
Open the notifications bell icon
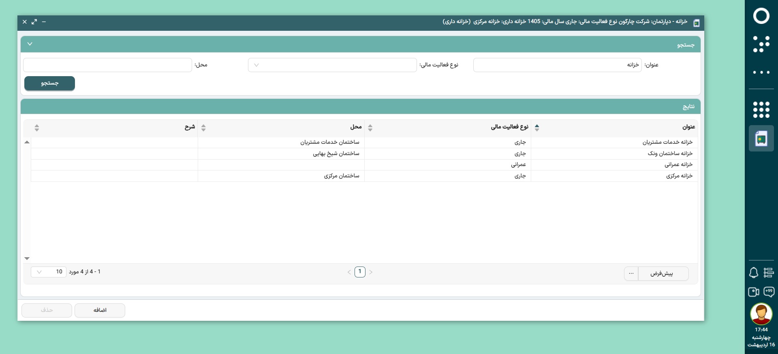[x=753, y=273]
